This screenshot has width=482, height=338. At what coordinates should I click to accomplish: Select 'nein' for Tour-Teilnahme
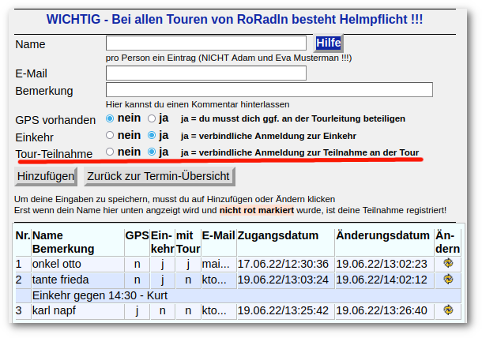pos(110,152)
